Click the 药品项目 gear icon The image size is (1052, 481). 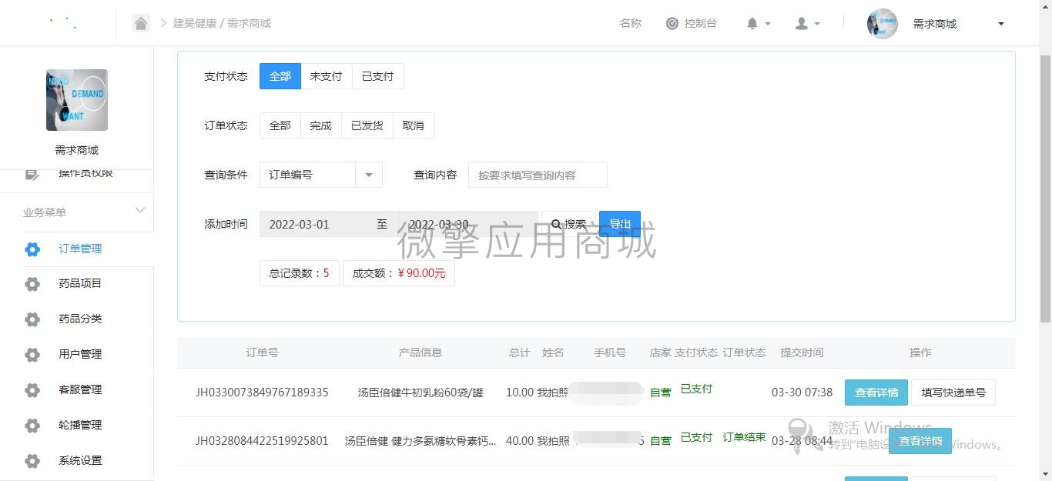[32, 284]
